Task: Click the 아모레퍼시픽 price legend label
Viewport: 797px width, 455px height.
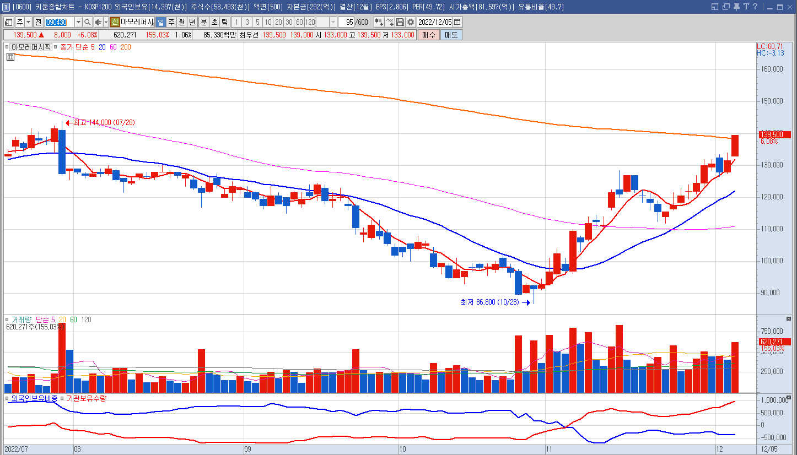Action: tap(31, 47)
